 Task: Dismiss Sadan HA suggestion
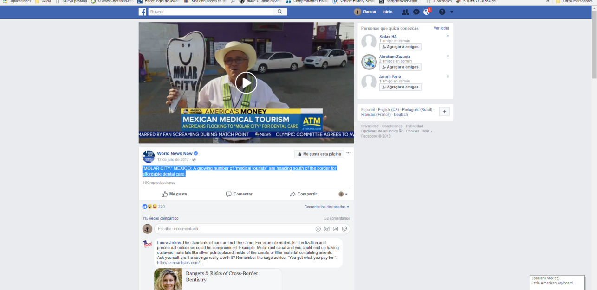coord(448,36)
